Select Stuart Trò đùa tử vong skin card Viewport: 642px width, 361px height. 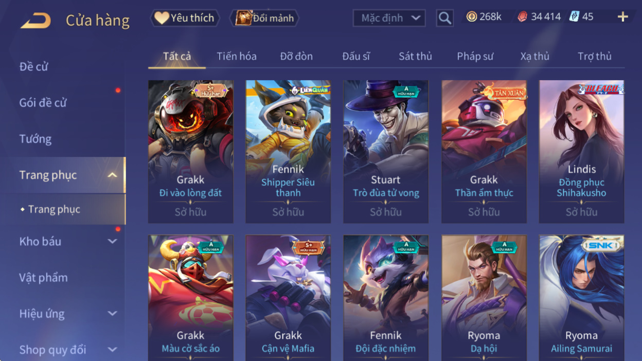(x=386, y=152)
